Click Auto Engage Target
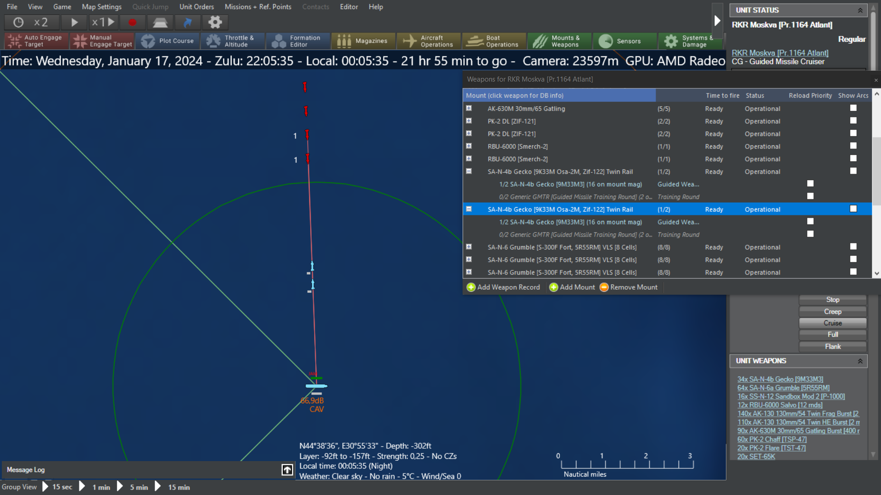881x495 pixels. 36,41
